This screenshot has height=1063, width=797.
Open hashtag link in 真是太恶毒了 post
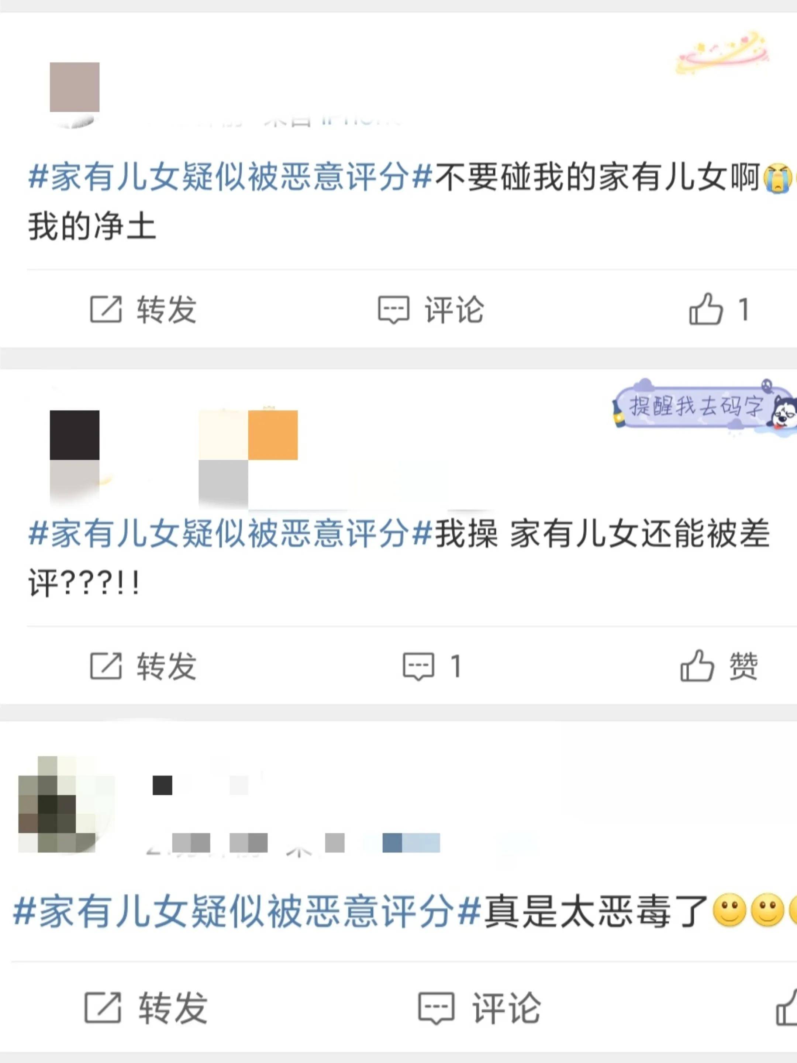[x=247, y=911]
